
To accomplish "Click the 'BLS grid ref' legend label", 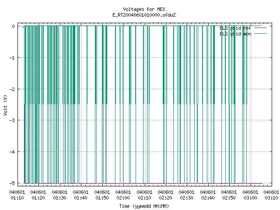I will (x=235, y=28).
